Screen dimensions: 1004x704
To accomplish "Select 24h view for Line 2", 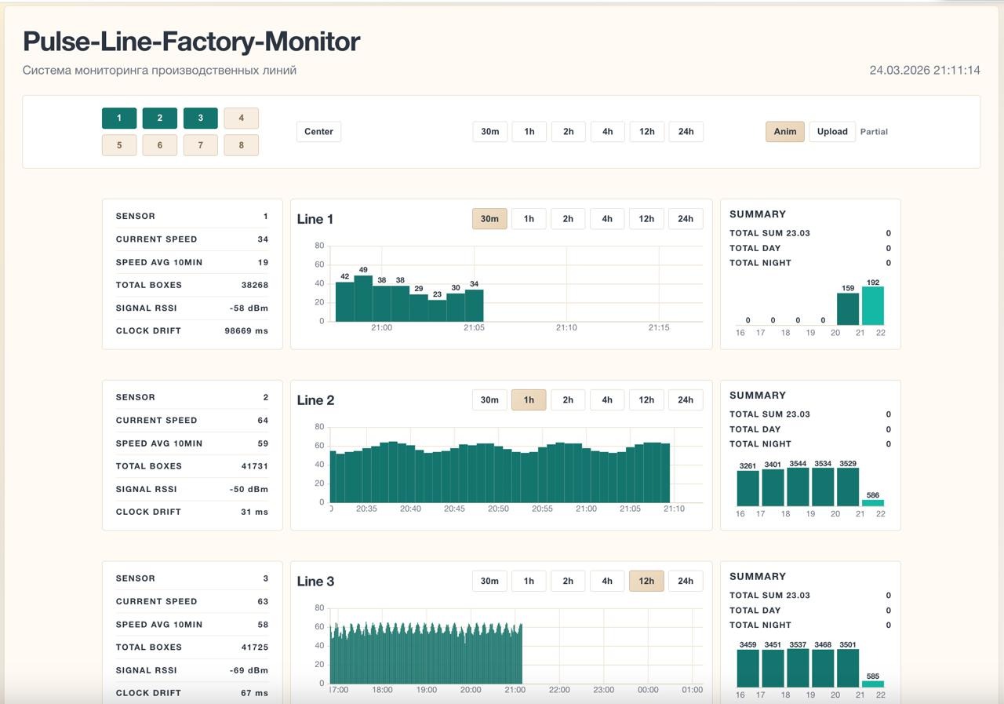I will [x=686, y=399].
